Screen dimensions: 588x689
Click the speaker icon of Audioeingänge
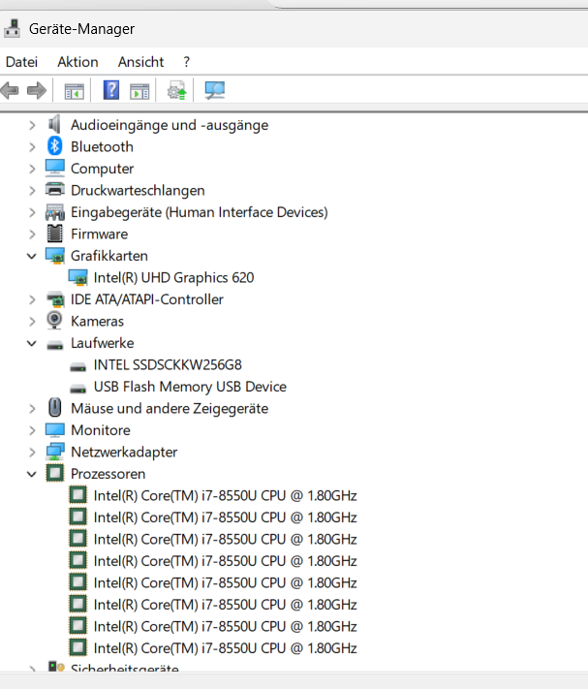pos(54,124)
